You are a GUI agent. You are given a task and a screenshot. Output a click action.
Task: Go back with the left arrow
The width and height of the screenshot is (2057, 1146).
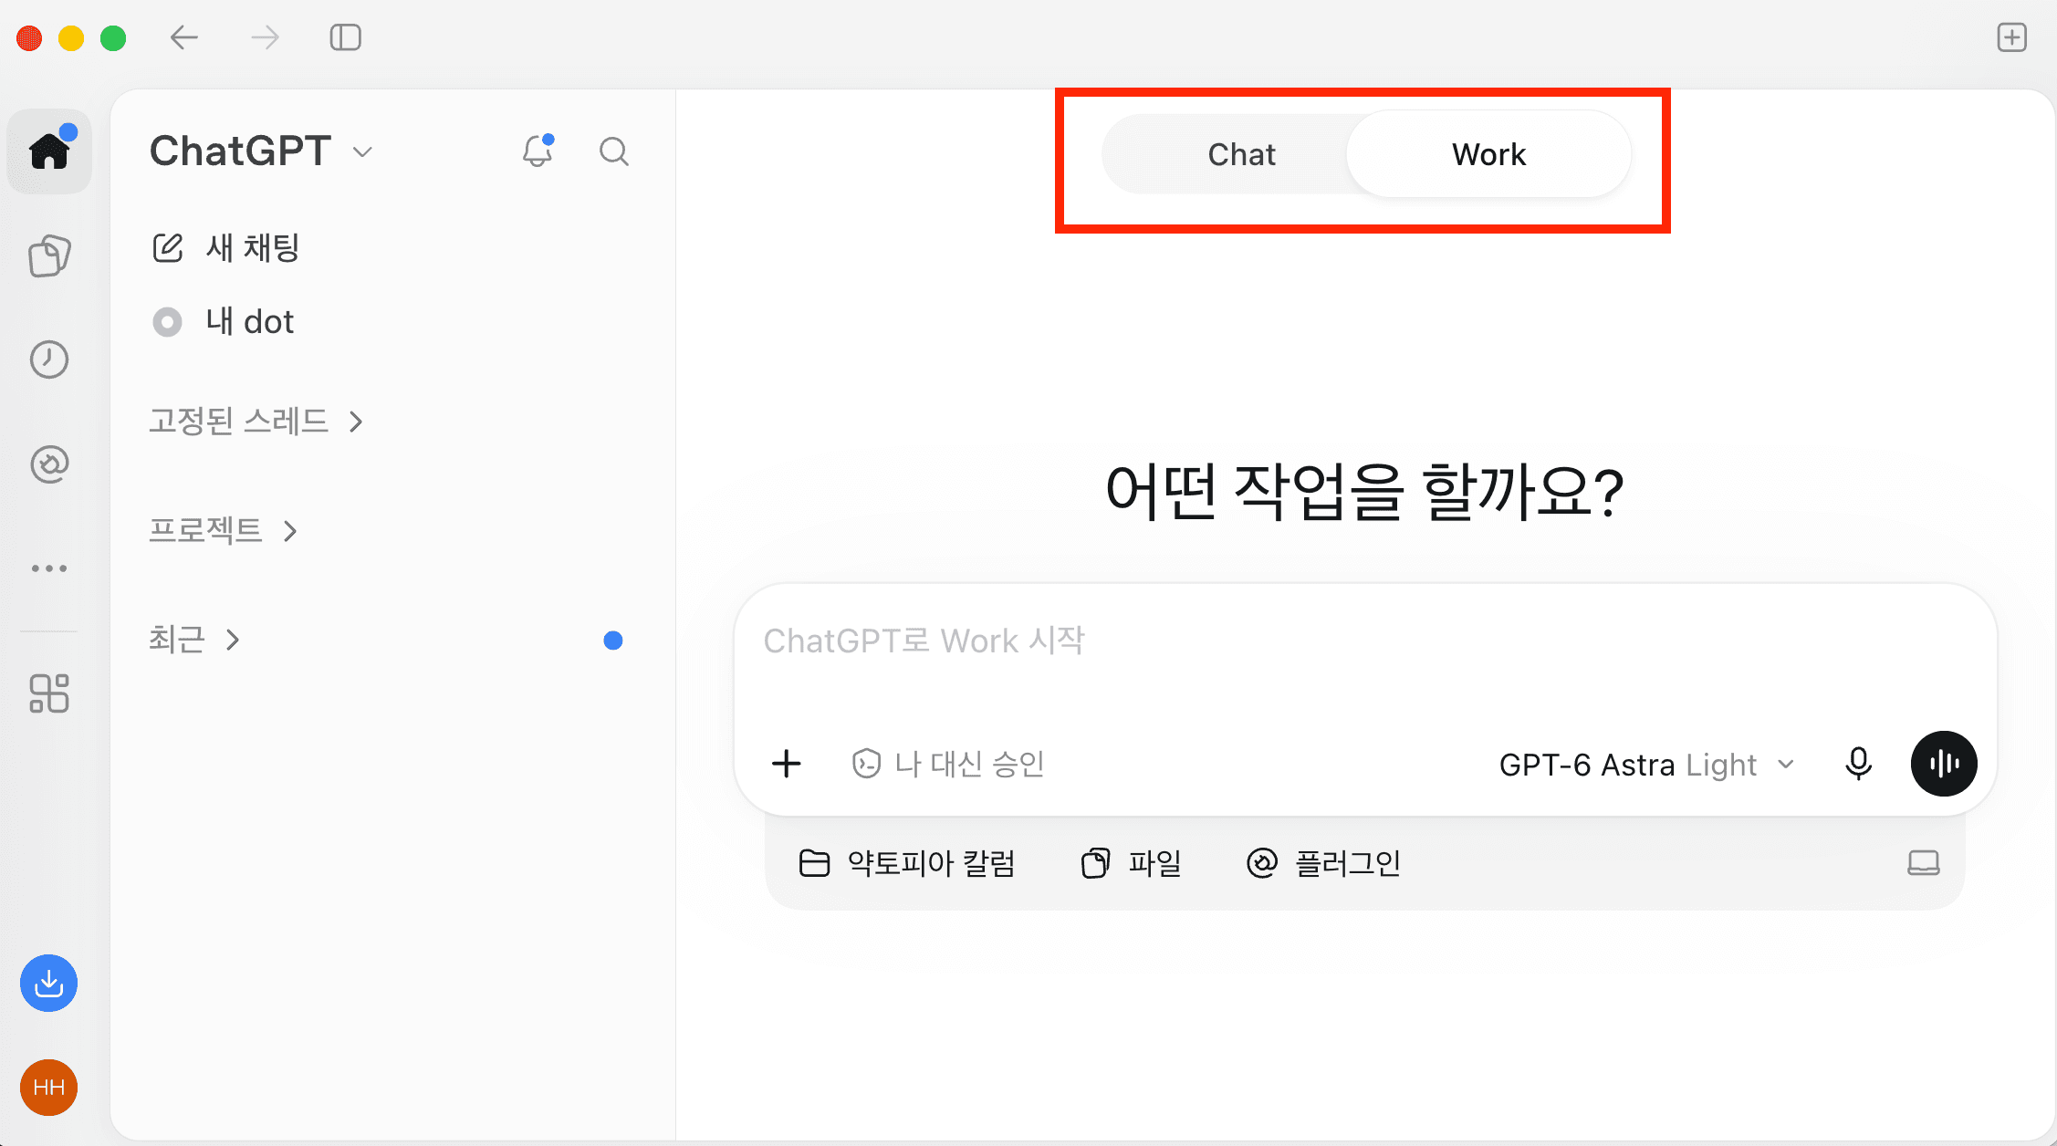tap(184, 37)
